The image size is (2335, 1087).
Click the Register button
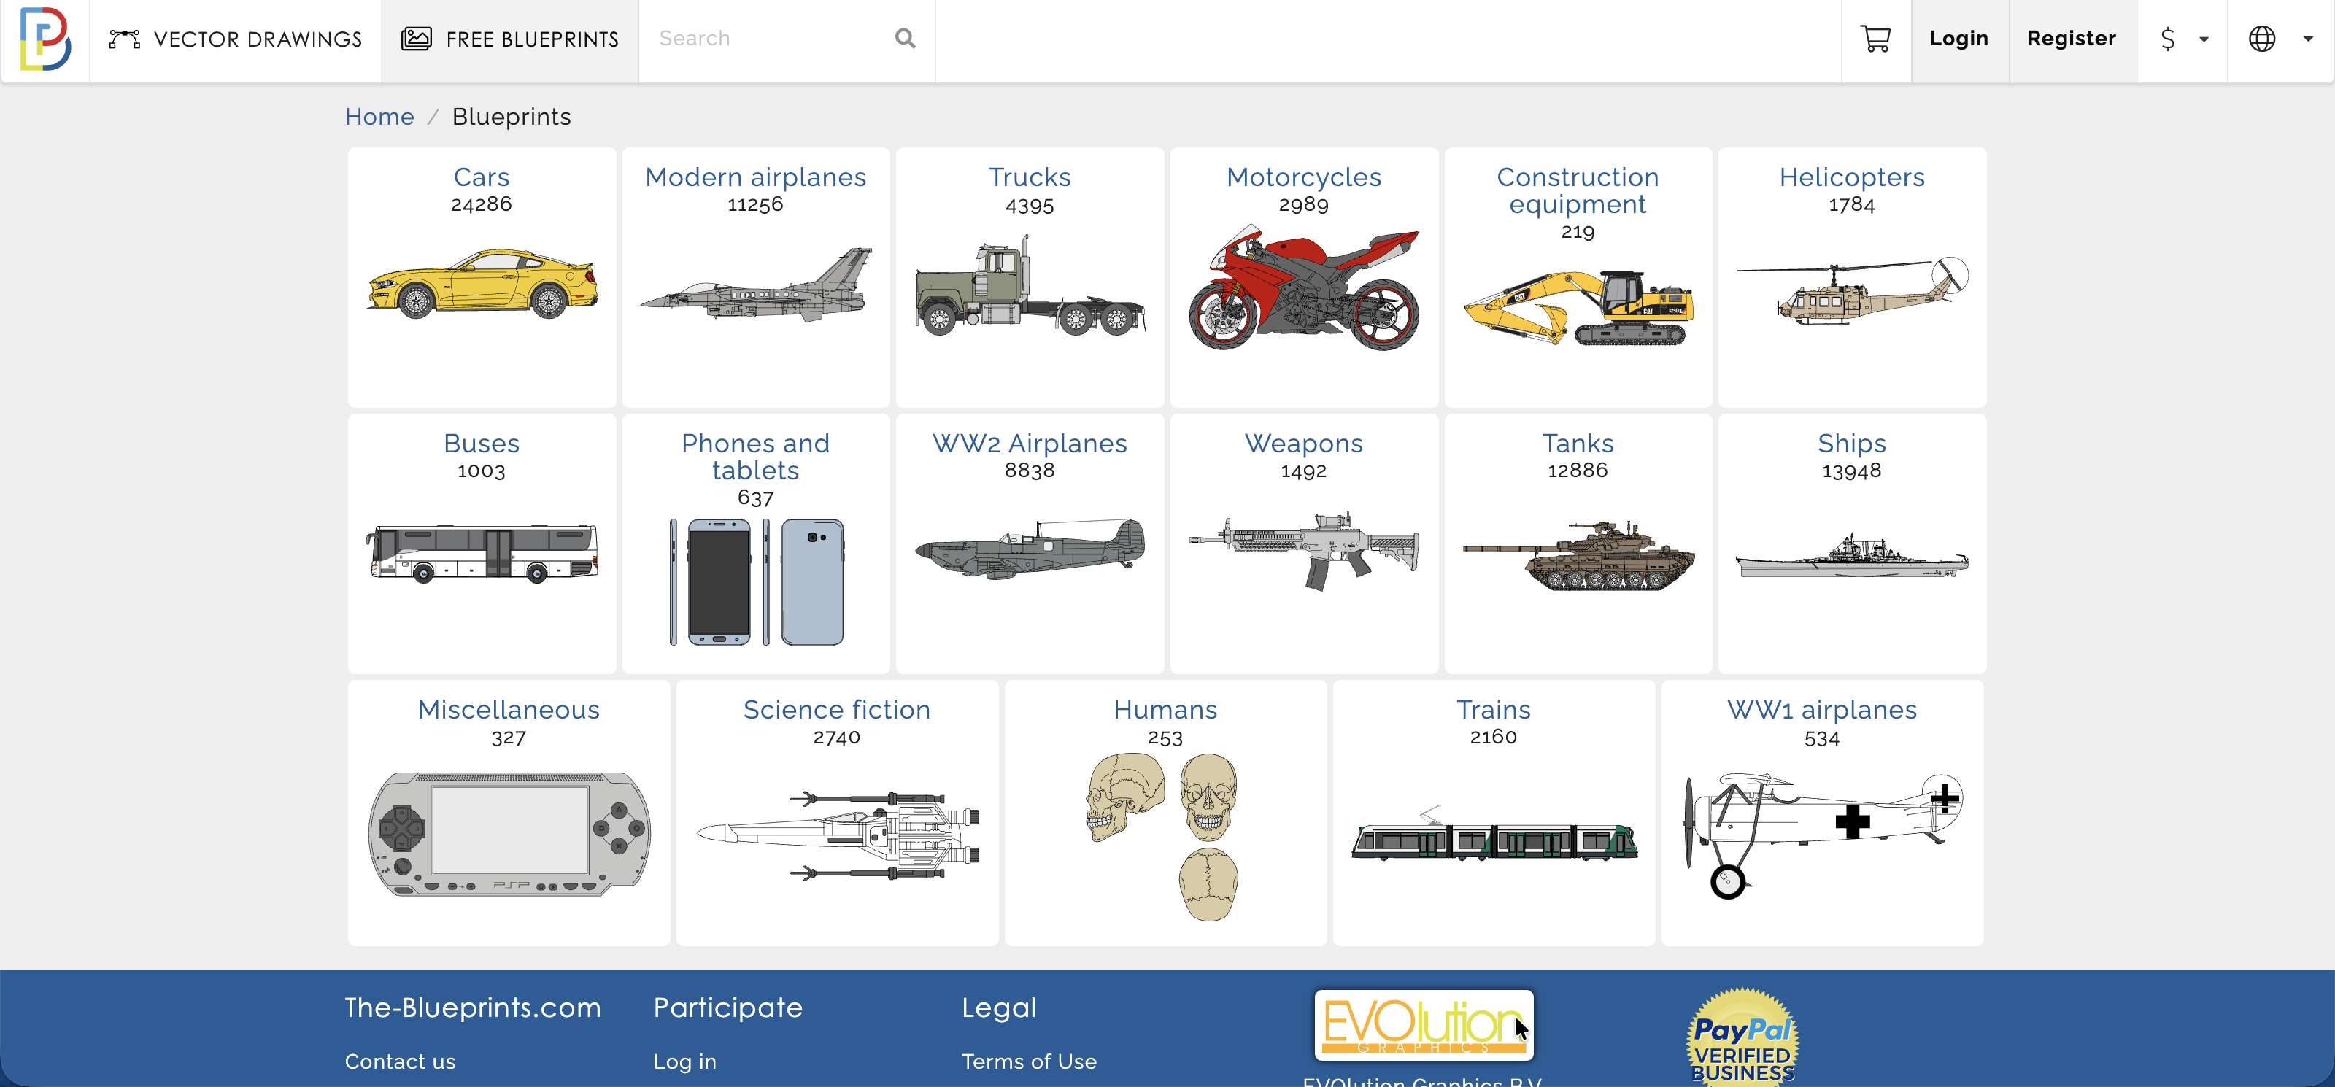point(2072,39)
